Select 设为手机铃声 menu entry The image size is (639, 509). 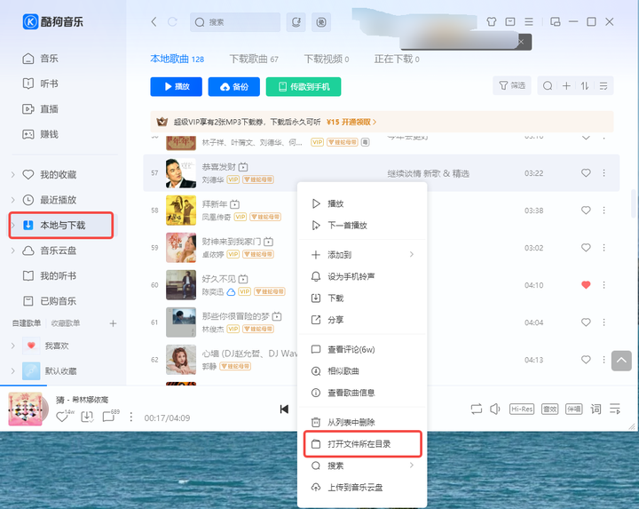(362, 276)
